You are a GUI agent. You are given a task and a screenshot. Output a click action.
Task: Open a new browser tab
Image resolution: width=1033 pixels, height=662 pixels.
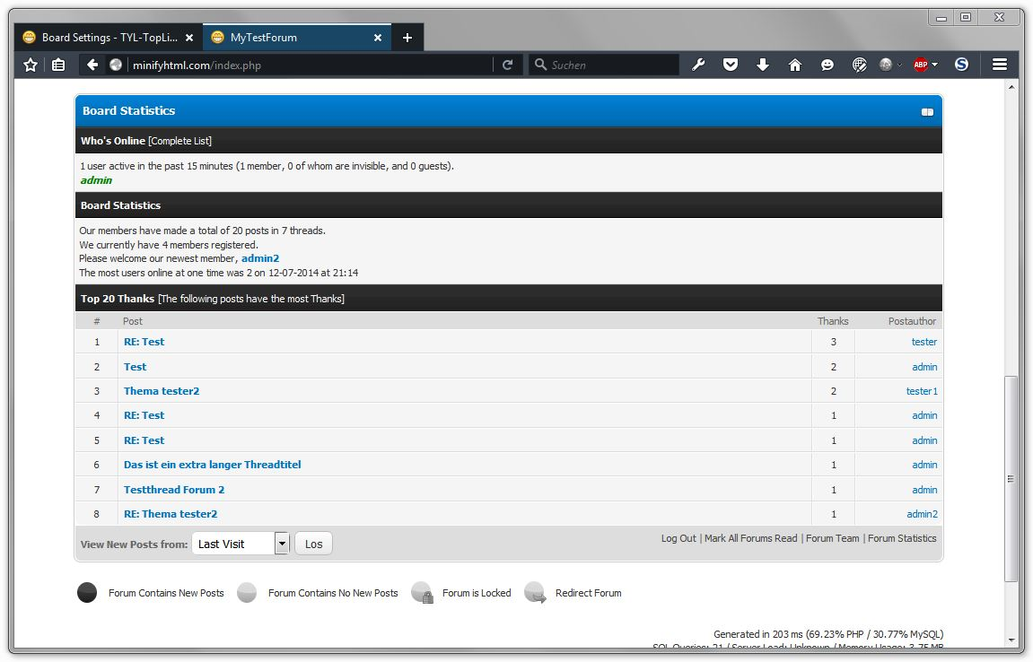tap(407, 38)
